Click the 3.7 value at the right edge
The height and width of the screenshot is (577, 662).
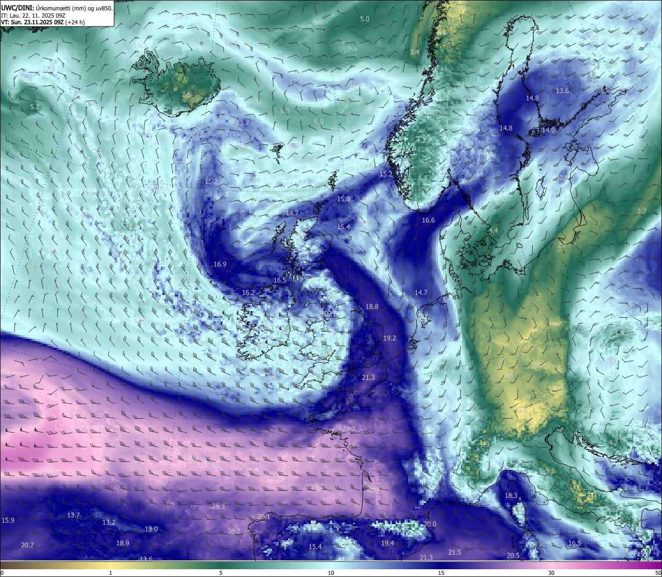pyautogui.click(x=642, y=211)
